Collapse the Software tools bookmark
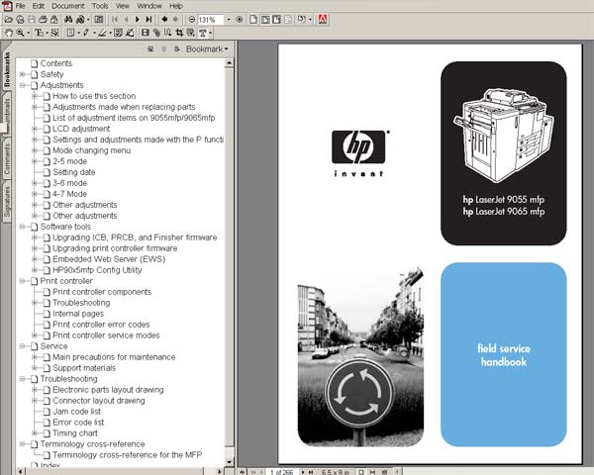 [x=23, y=227]
